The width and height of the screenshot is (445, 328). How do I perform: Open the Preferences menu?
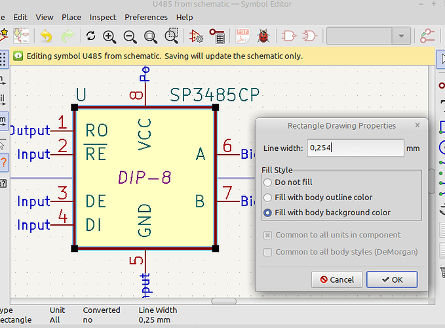[146, 17]
